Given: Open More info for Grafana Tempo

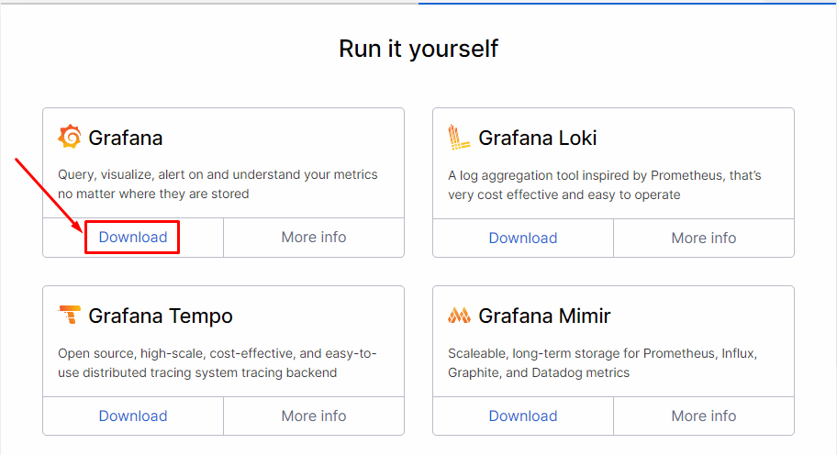Looking at the screenshot, I should (x=314, y=416).
